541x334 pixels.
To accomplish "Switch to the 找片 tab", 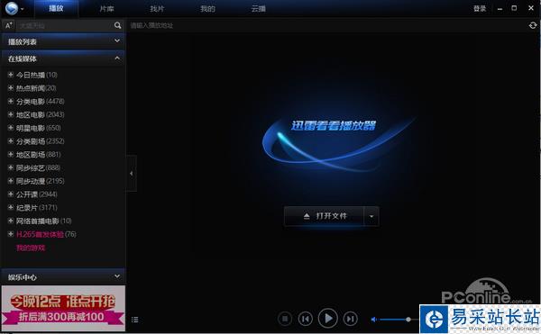I will [157, 9].
